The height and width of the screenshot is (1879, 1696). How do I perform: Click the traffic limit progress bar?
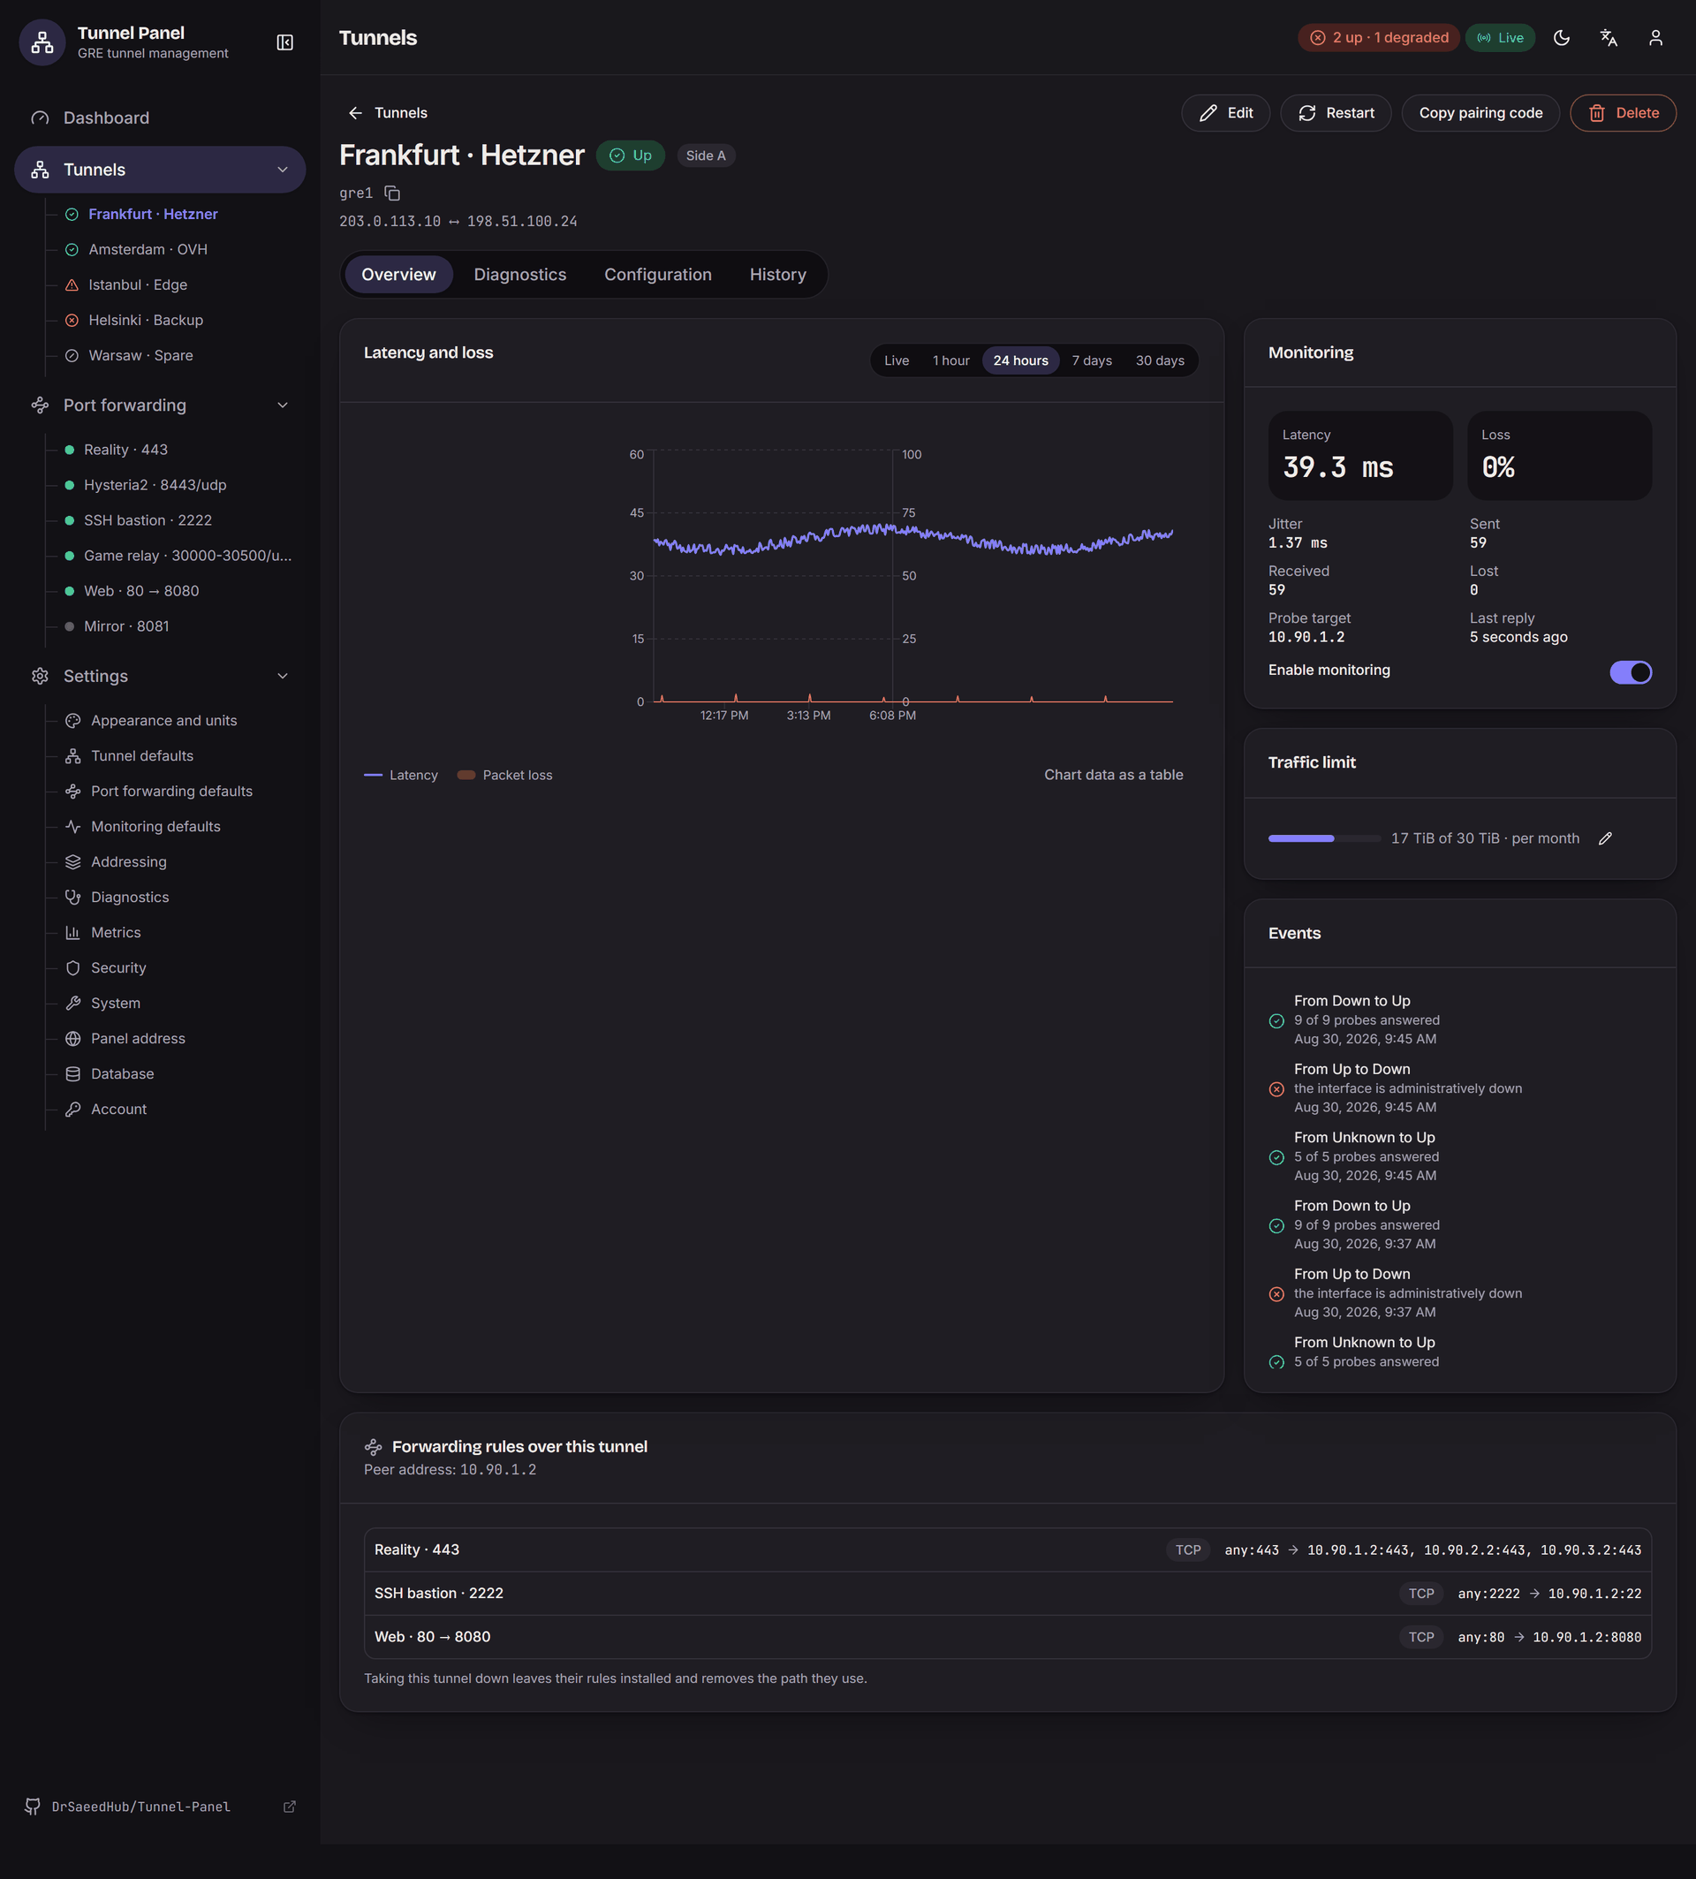click(x=1323, y=837)
